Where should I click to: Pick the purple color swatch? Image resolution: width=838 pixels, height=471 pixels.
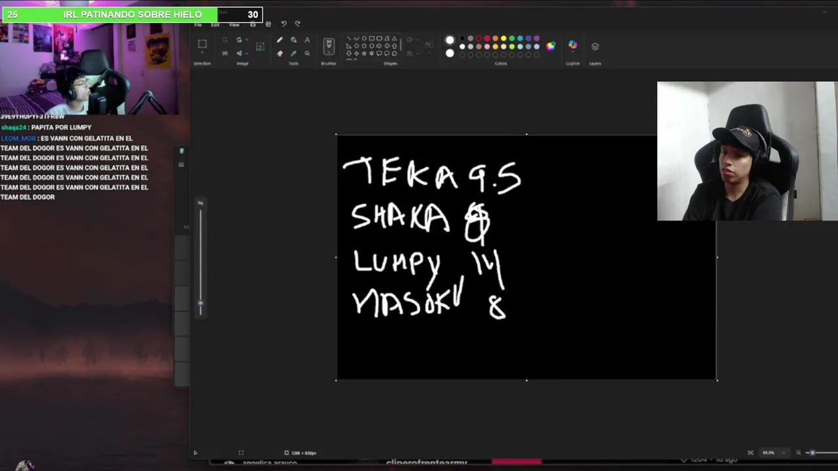[x=536, y=38]
